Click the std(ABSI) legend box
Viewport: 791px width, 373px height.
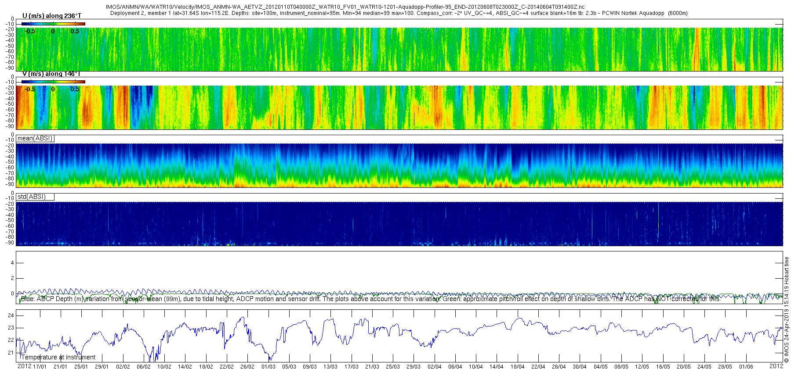[35, 197]
